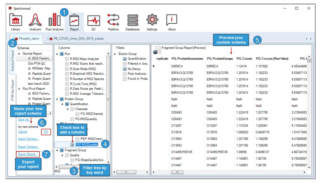
Task: Click the PG.Cscore (Run-Wise) column header
Action: pos(272,59)
